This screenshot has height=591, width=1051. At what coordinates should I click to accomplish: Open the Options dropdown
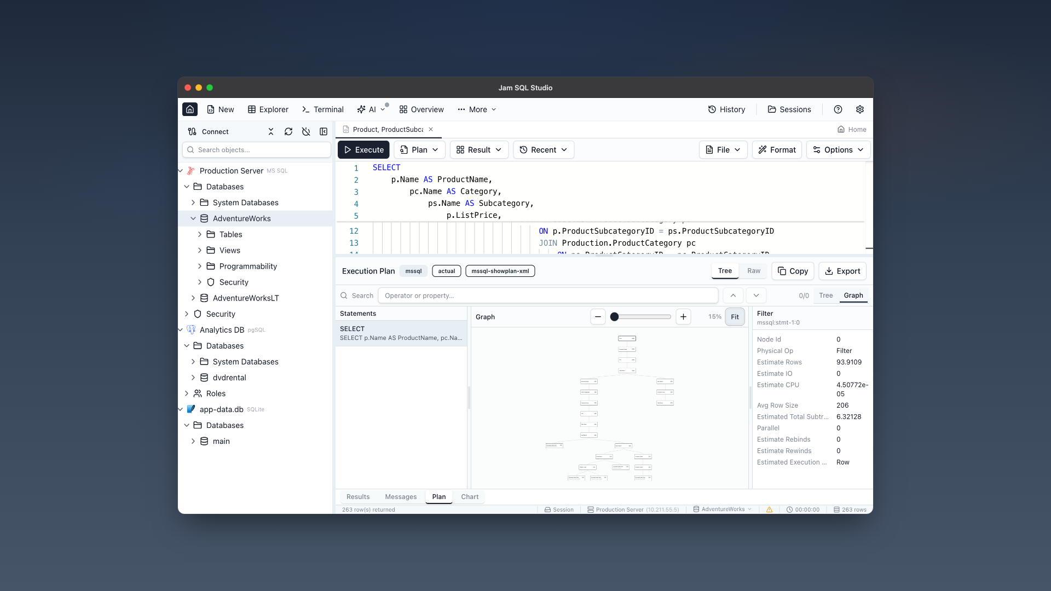point(838,149)
